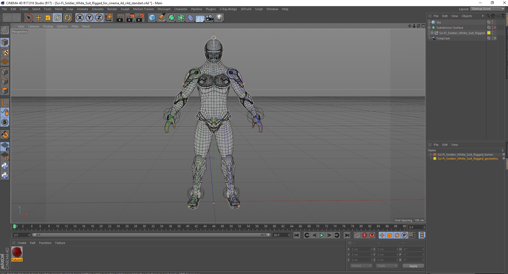The height and width of the screenshot is (274, 508).
Task: Open the Character menu
Action: click(181, 9)
